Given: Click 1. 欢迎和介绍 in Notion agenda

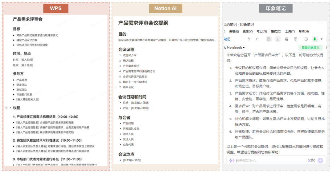Looking at the screenshot, I should tap(128, 55).
